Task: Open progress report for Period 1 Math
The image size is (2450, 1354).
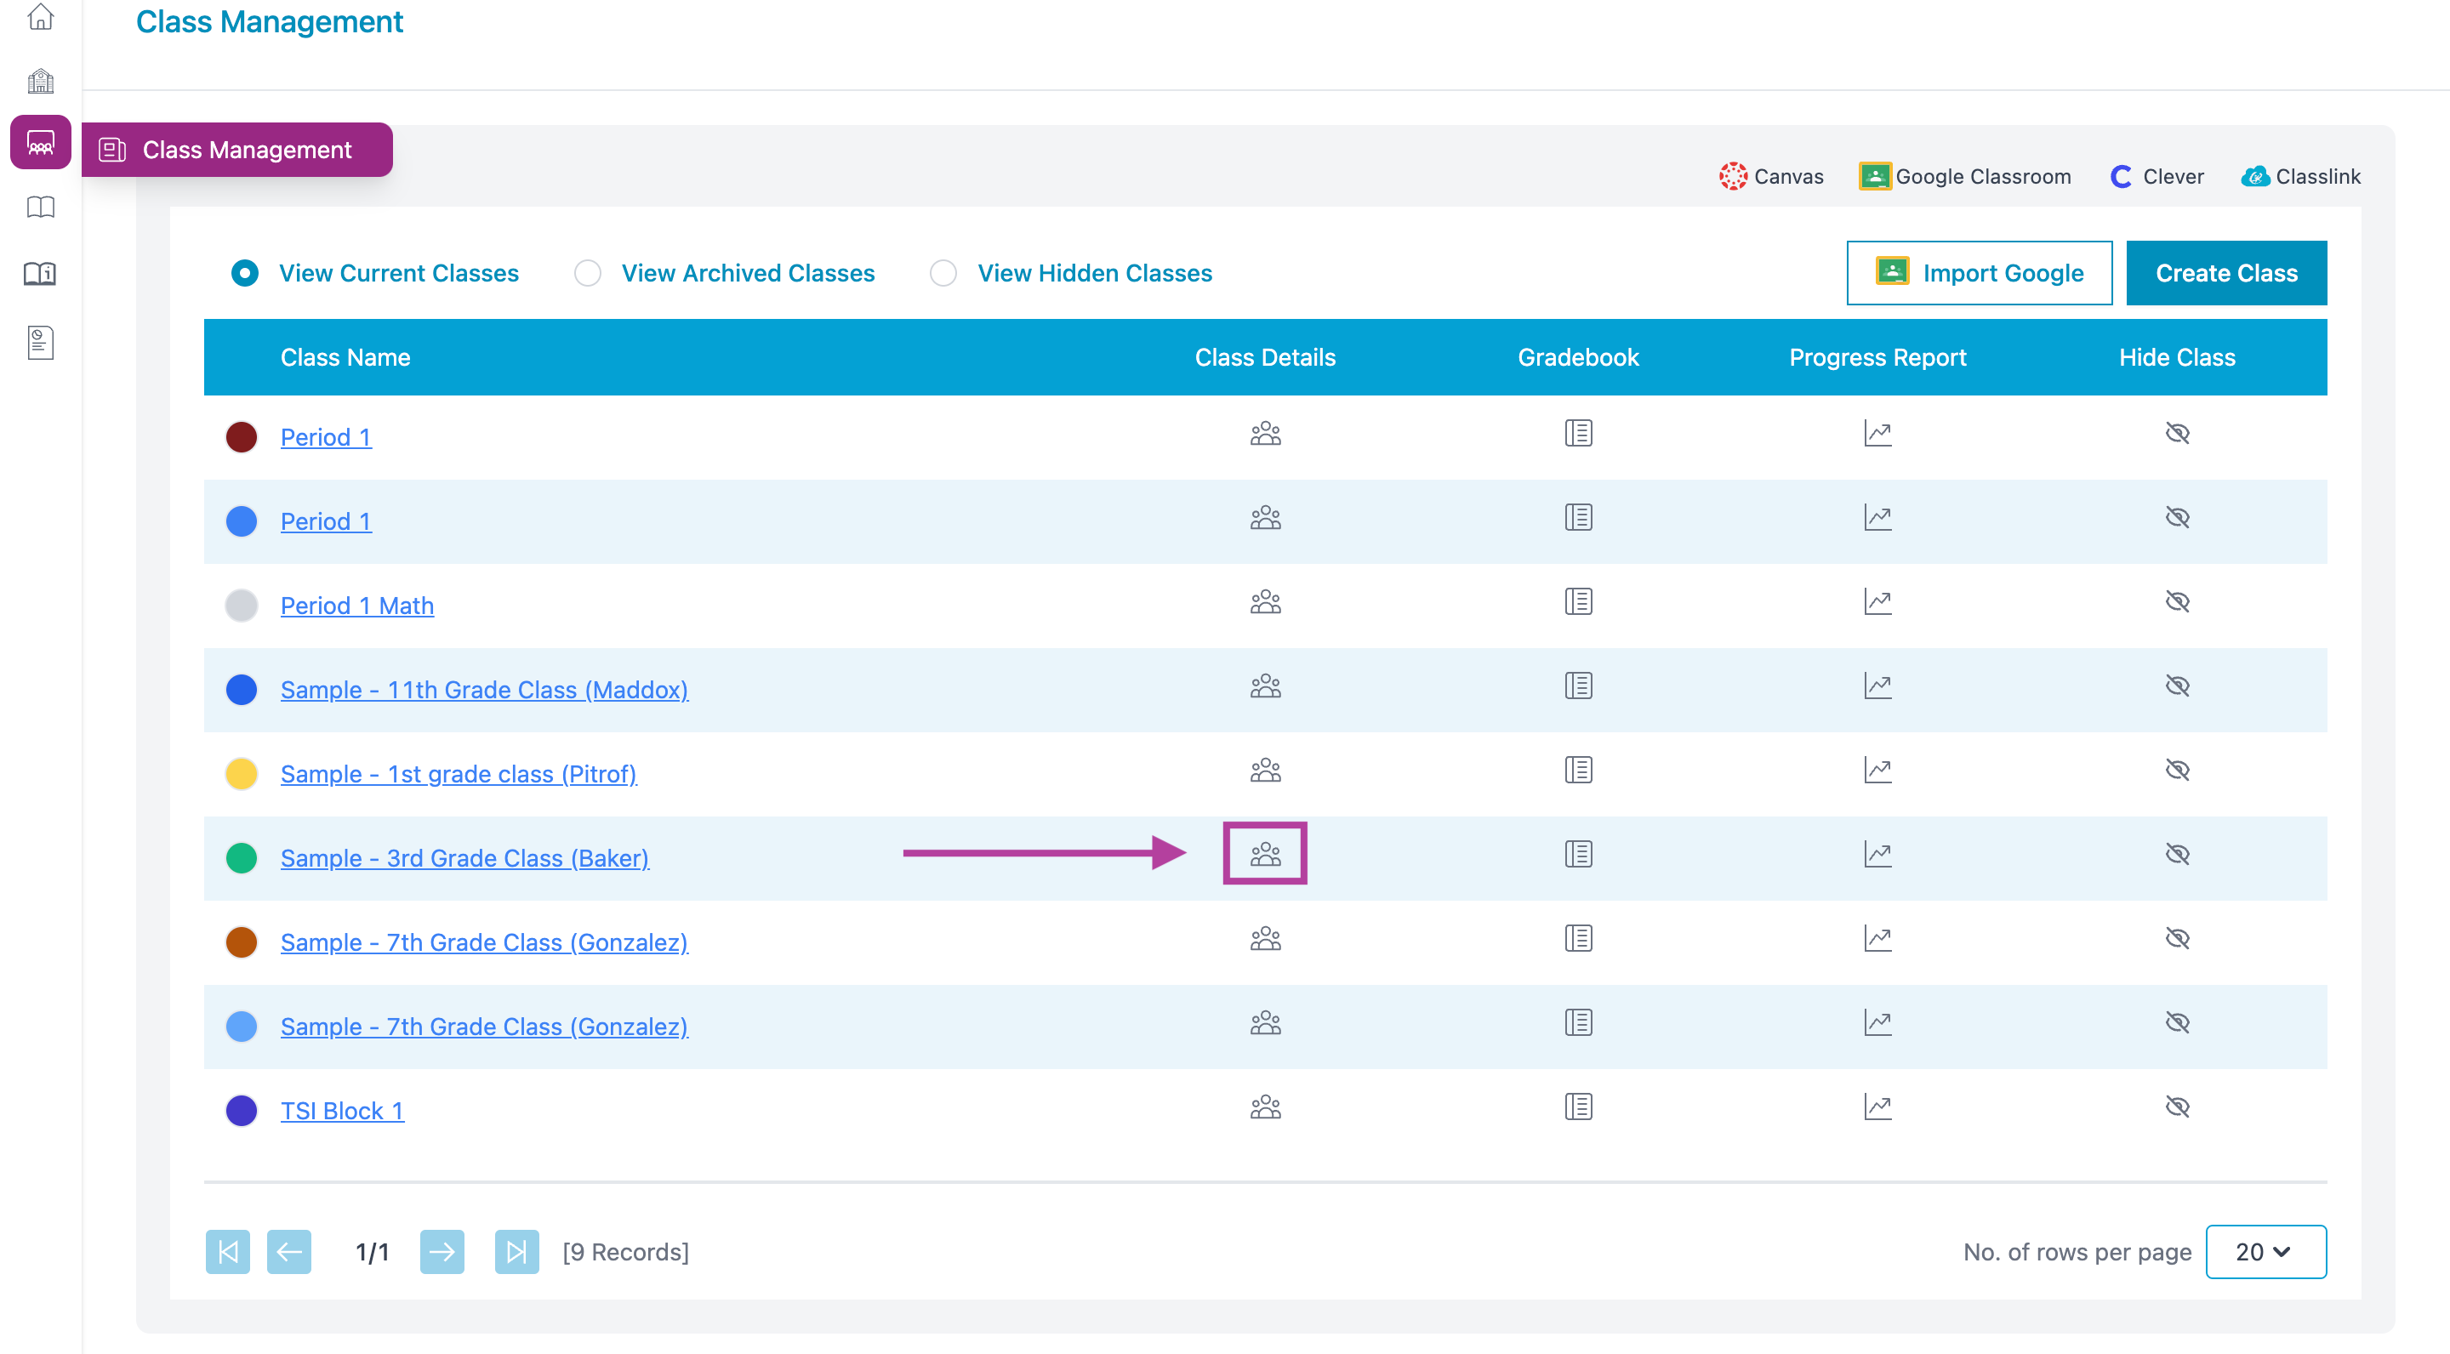Action: click(x=1877, y=602)
